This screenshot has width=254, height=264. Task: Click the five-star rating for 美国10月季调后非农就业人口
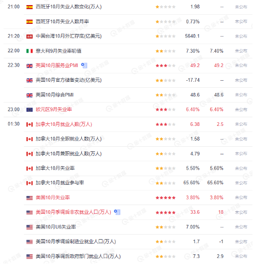tap(166, 213)
